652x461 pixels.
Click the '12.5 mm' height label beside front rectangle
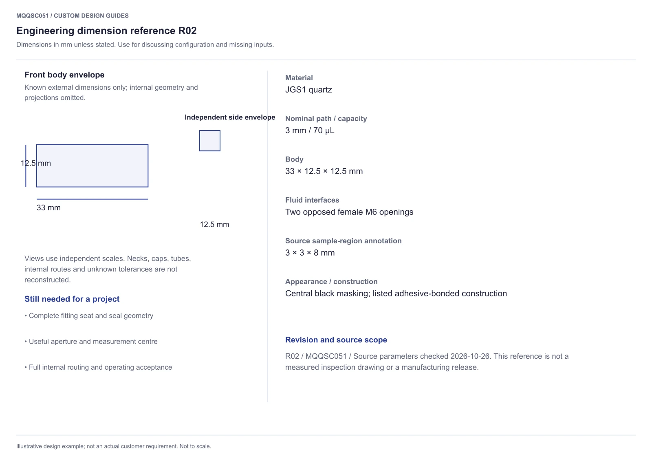pos(36,163)
